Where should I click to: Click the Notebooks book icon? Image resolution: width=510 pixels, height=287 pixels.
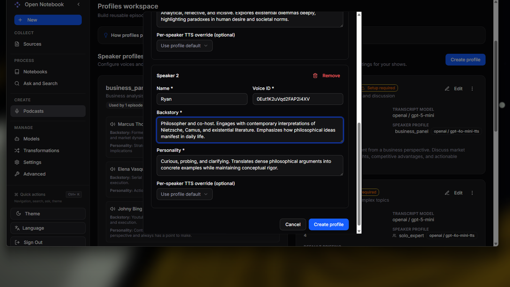(17, 72)
